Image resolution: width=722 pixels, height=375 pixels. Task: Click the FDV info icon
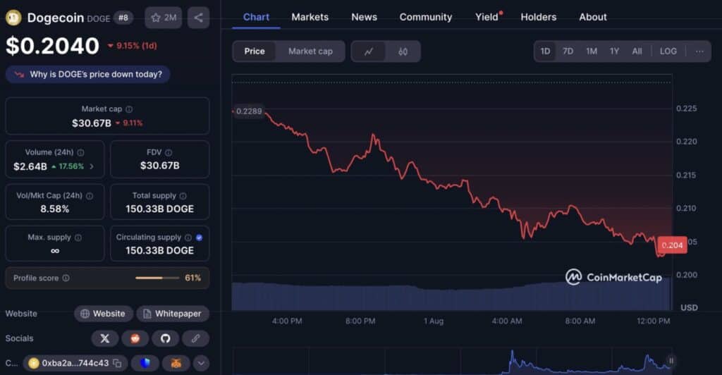tap(169, 152)
